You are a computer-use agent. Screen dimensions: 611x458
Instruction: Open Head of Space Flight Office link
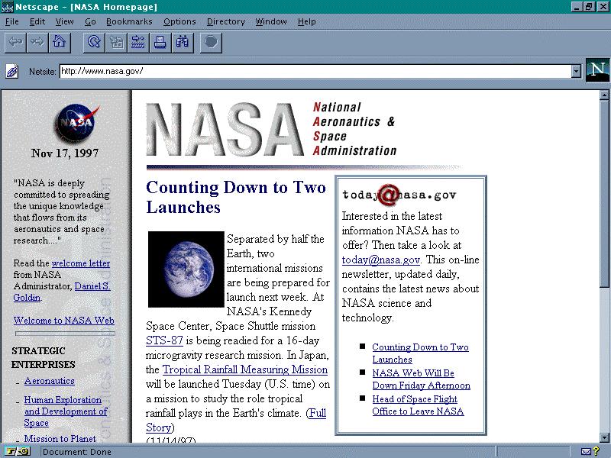[418, 405]
